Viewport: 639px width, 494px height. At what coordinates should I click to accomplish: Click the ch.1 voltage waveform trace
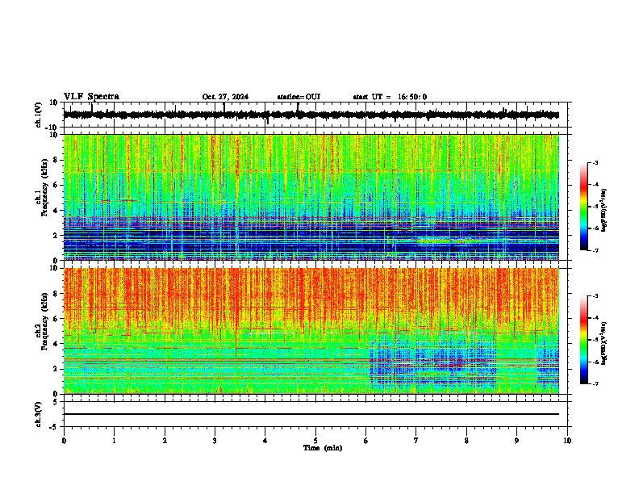click(311, 115)
